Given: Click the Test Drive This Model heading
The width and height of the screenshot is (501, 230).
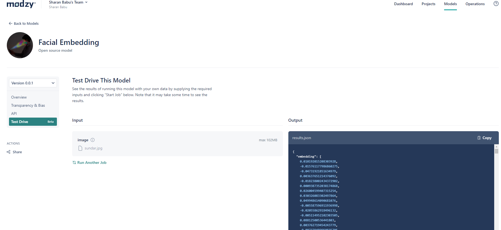Looking at the screenshot, I should [101, 80].
